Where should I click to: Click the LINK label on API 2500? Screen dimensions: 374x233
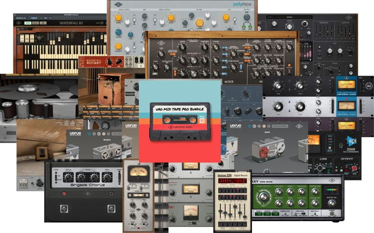323,159
